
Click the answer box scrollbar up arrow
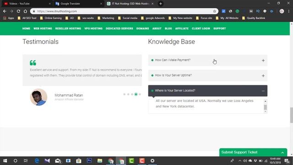pyautogui.click(x=266, y=101)
